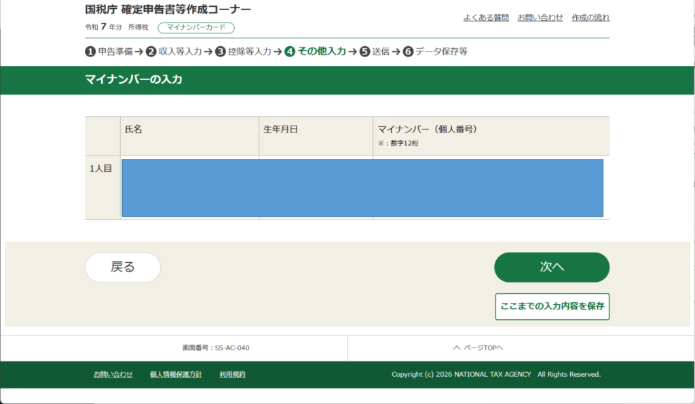This screenshot has height=404, width=695.
Task: Click the ページTOPへ up-caret link
Action: 478,348
